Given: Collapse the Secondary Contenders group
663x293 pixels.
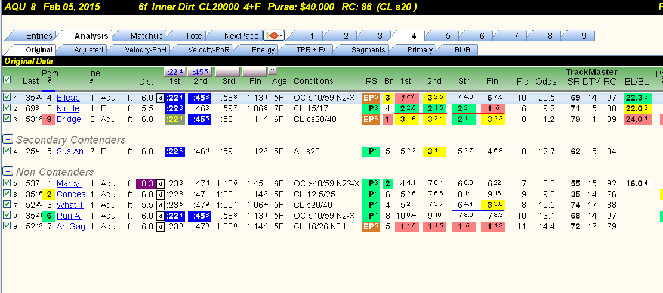Looking at the screenshot, I should pos(7,139).
